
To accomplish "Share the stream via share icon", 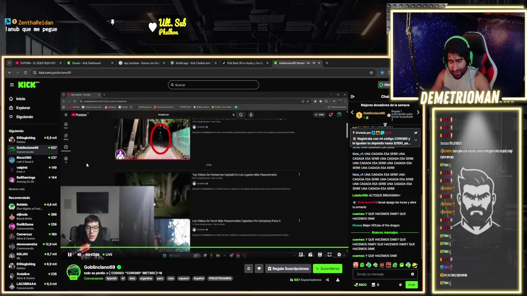I will pos(327,280).
